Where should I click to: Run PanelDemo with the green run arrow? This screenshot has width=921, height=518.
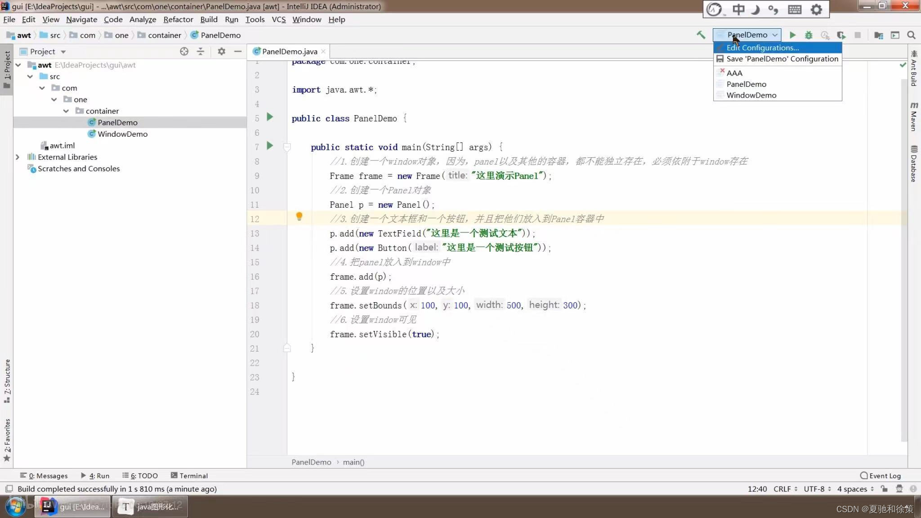pos(793,35)
